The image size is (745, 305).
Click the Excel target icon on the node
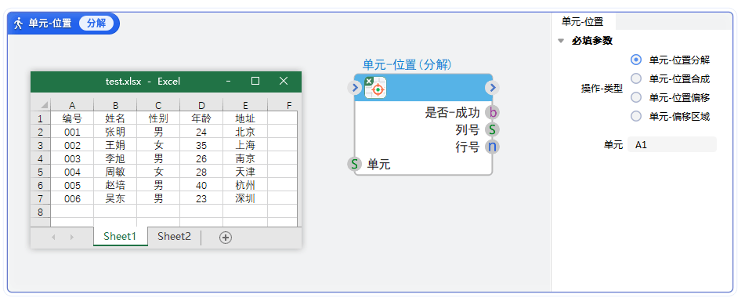[x=375, y=88]
